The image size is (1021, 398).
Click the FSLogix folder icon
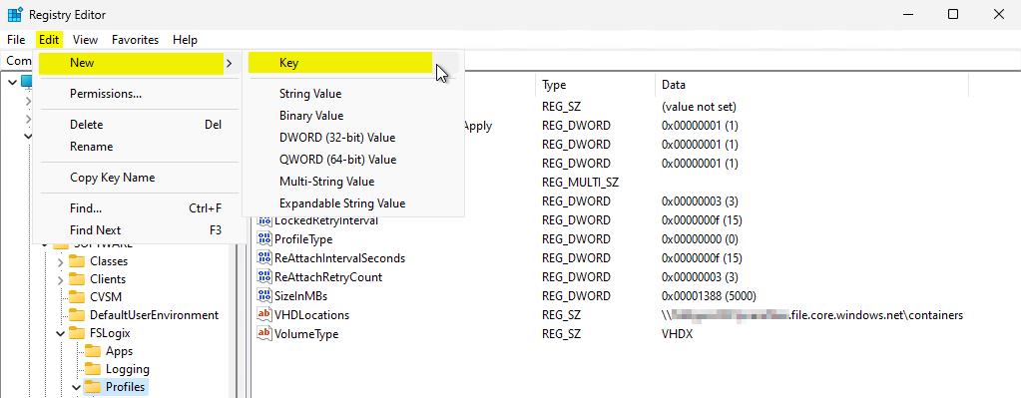click(x=78, y=333)
